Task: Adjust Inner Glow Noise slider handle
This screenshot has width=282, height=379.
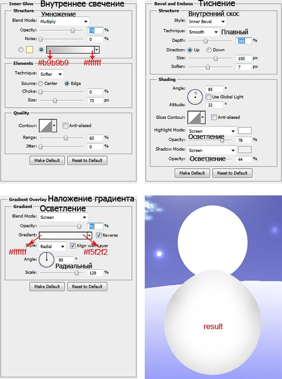Action: (40, 39)
